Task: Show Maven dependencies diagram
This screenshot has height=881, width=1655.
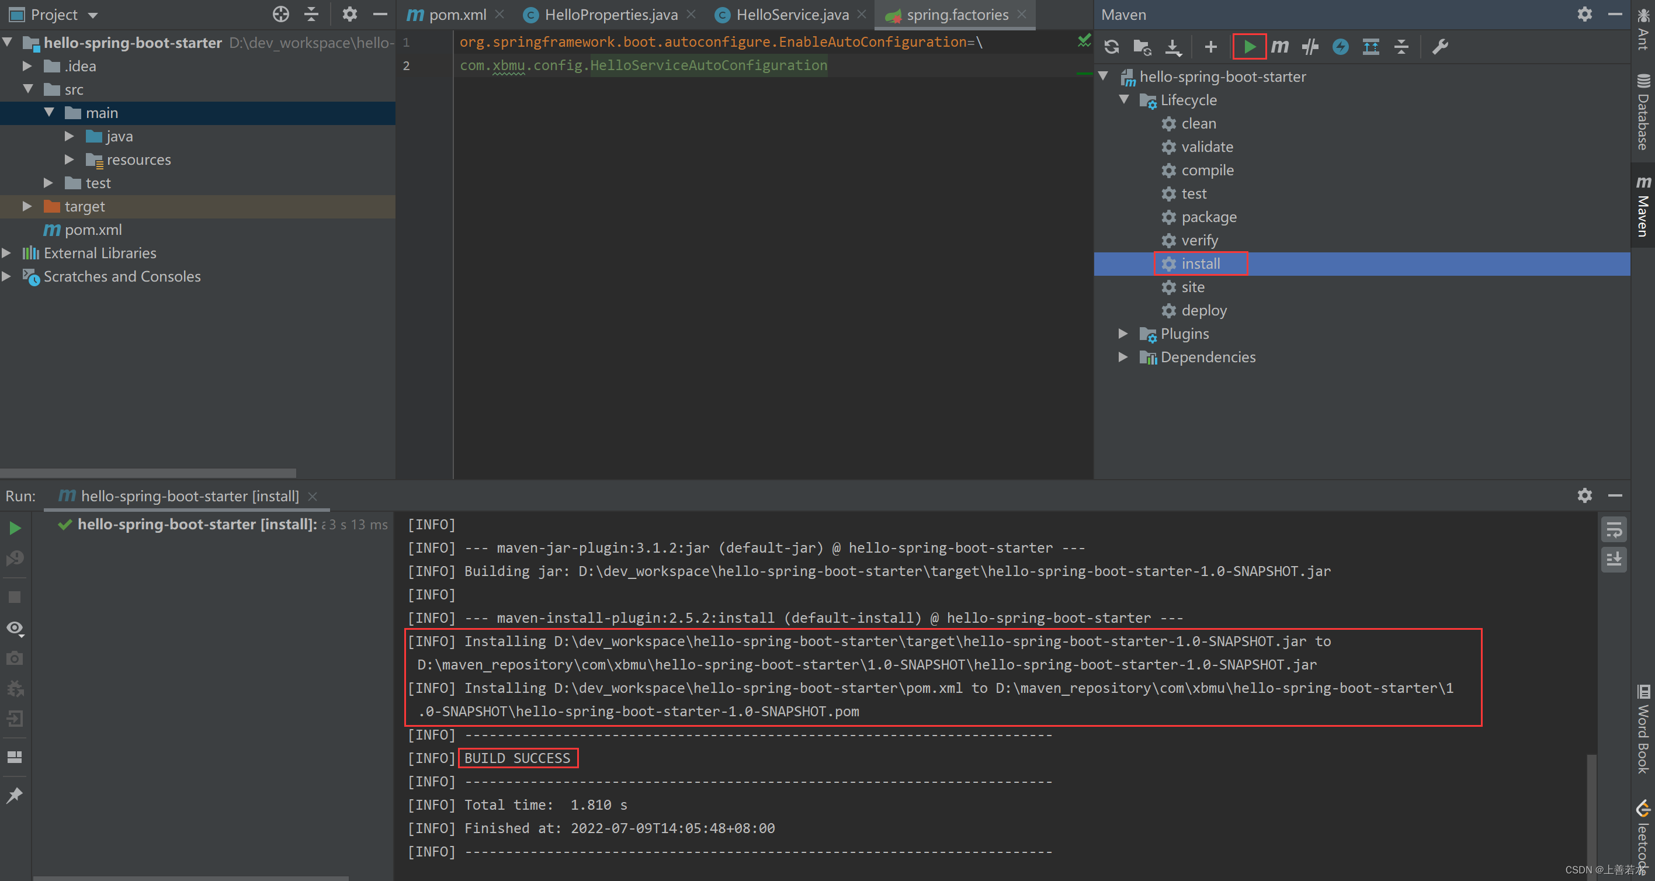Action: pyautogui.click(x=1371, y=47)
